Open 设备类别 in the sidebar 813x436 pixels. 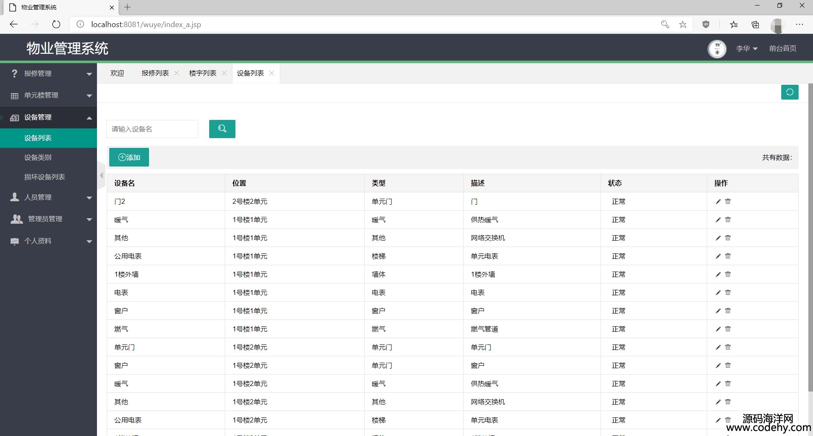pos(48,158)
